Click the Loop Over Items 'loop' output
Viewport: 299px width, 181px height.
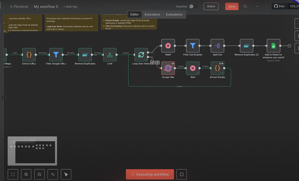pos(148,57)
